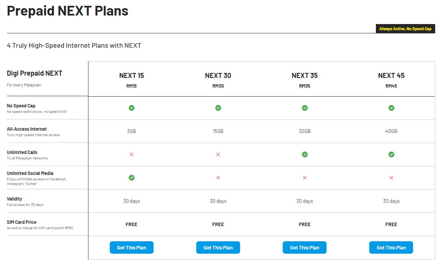Click the NEXT 15 No Speed Cap checkmark

click(131, 108)
